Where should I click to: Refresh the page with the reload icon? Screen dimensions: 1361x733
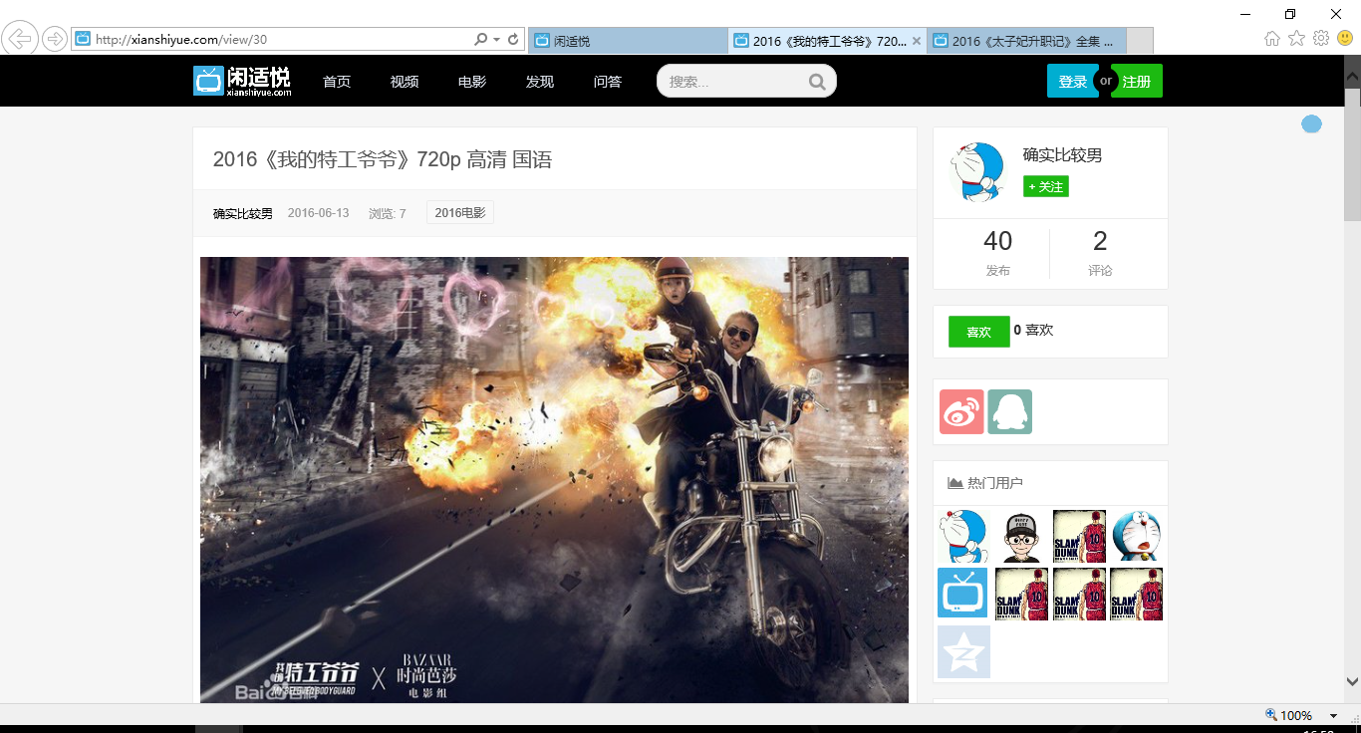[513, 40]
